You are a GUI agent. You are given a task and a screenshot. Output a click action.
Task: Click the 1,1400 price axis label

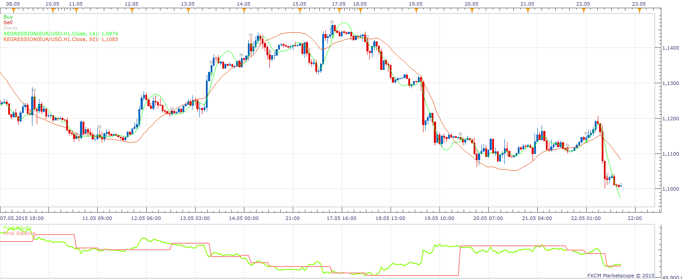(671, 48)
